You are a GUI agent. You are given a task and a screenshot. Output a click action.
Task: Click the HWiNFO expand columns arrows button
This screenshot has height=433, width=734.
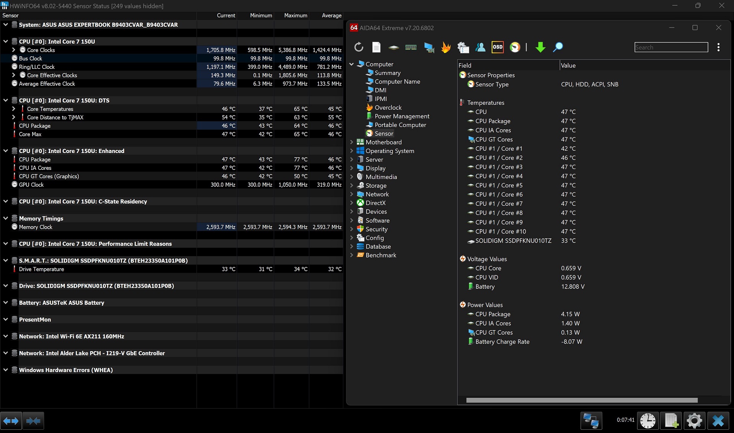click(x=11, y=421)
